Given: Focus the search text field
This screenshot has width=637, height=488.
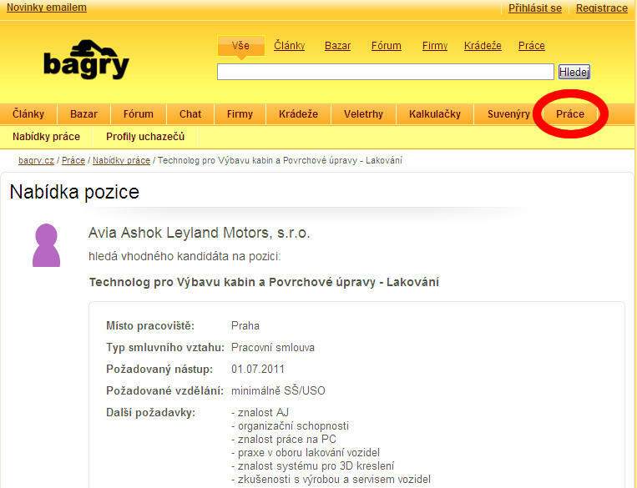Looking at the screenshot, I should 386,72.
